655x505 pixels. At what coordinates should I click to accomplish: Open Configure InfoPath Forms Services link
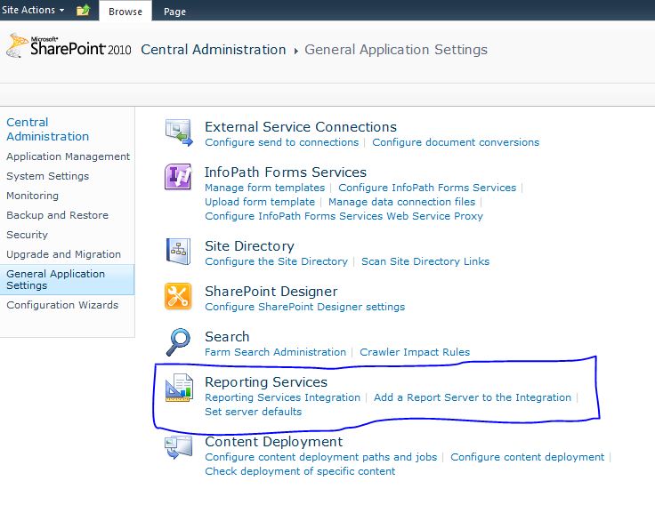click(427, 188)
